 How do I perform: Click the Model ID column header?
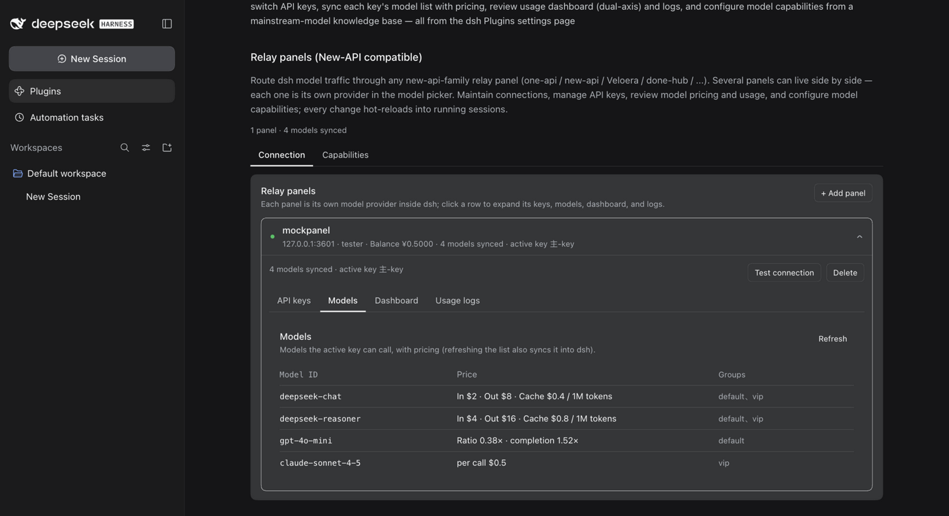[299, 374]
